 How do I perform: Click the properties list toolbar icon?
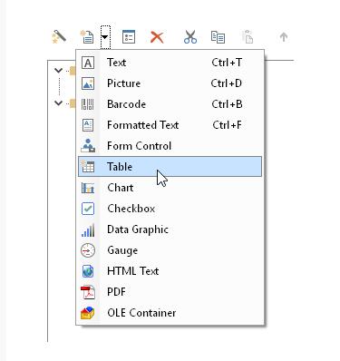coord(129,37)
